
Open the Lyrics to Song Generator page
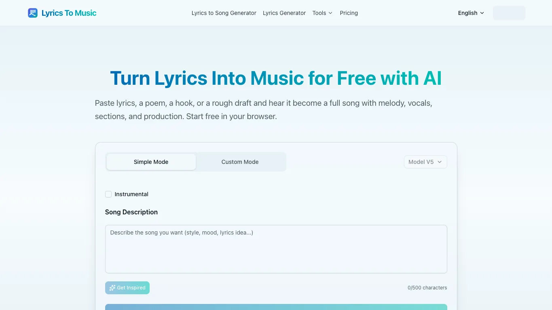(224, 13)
